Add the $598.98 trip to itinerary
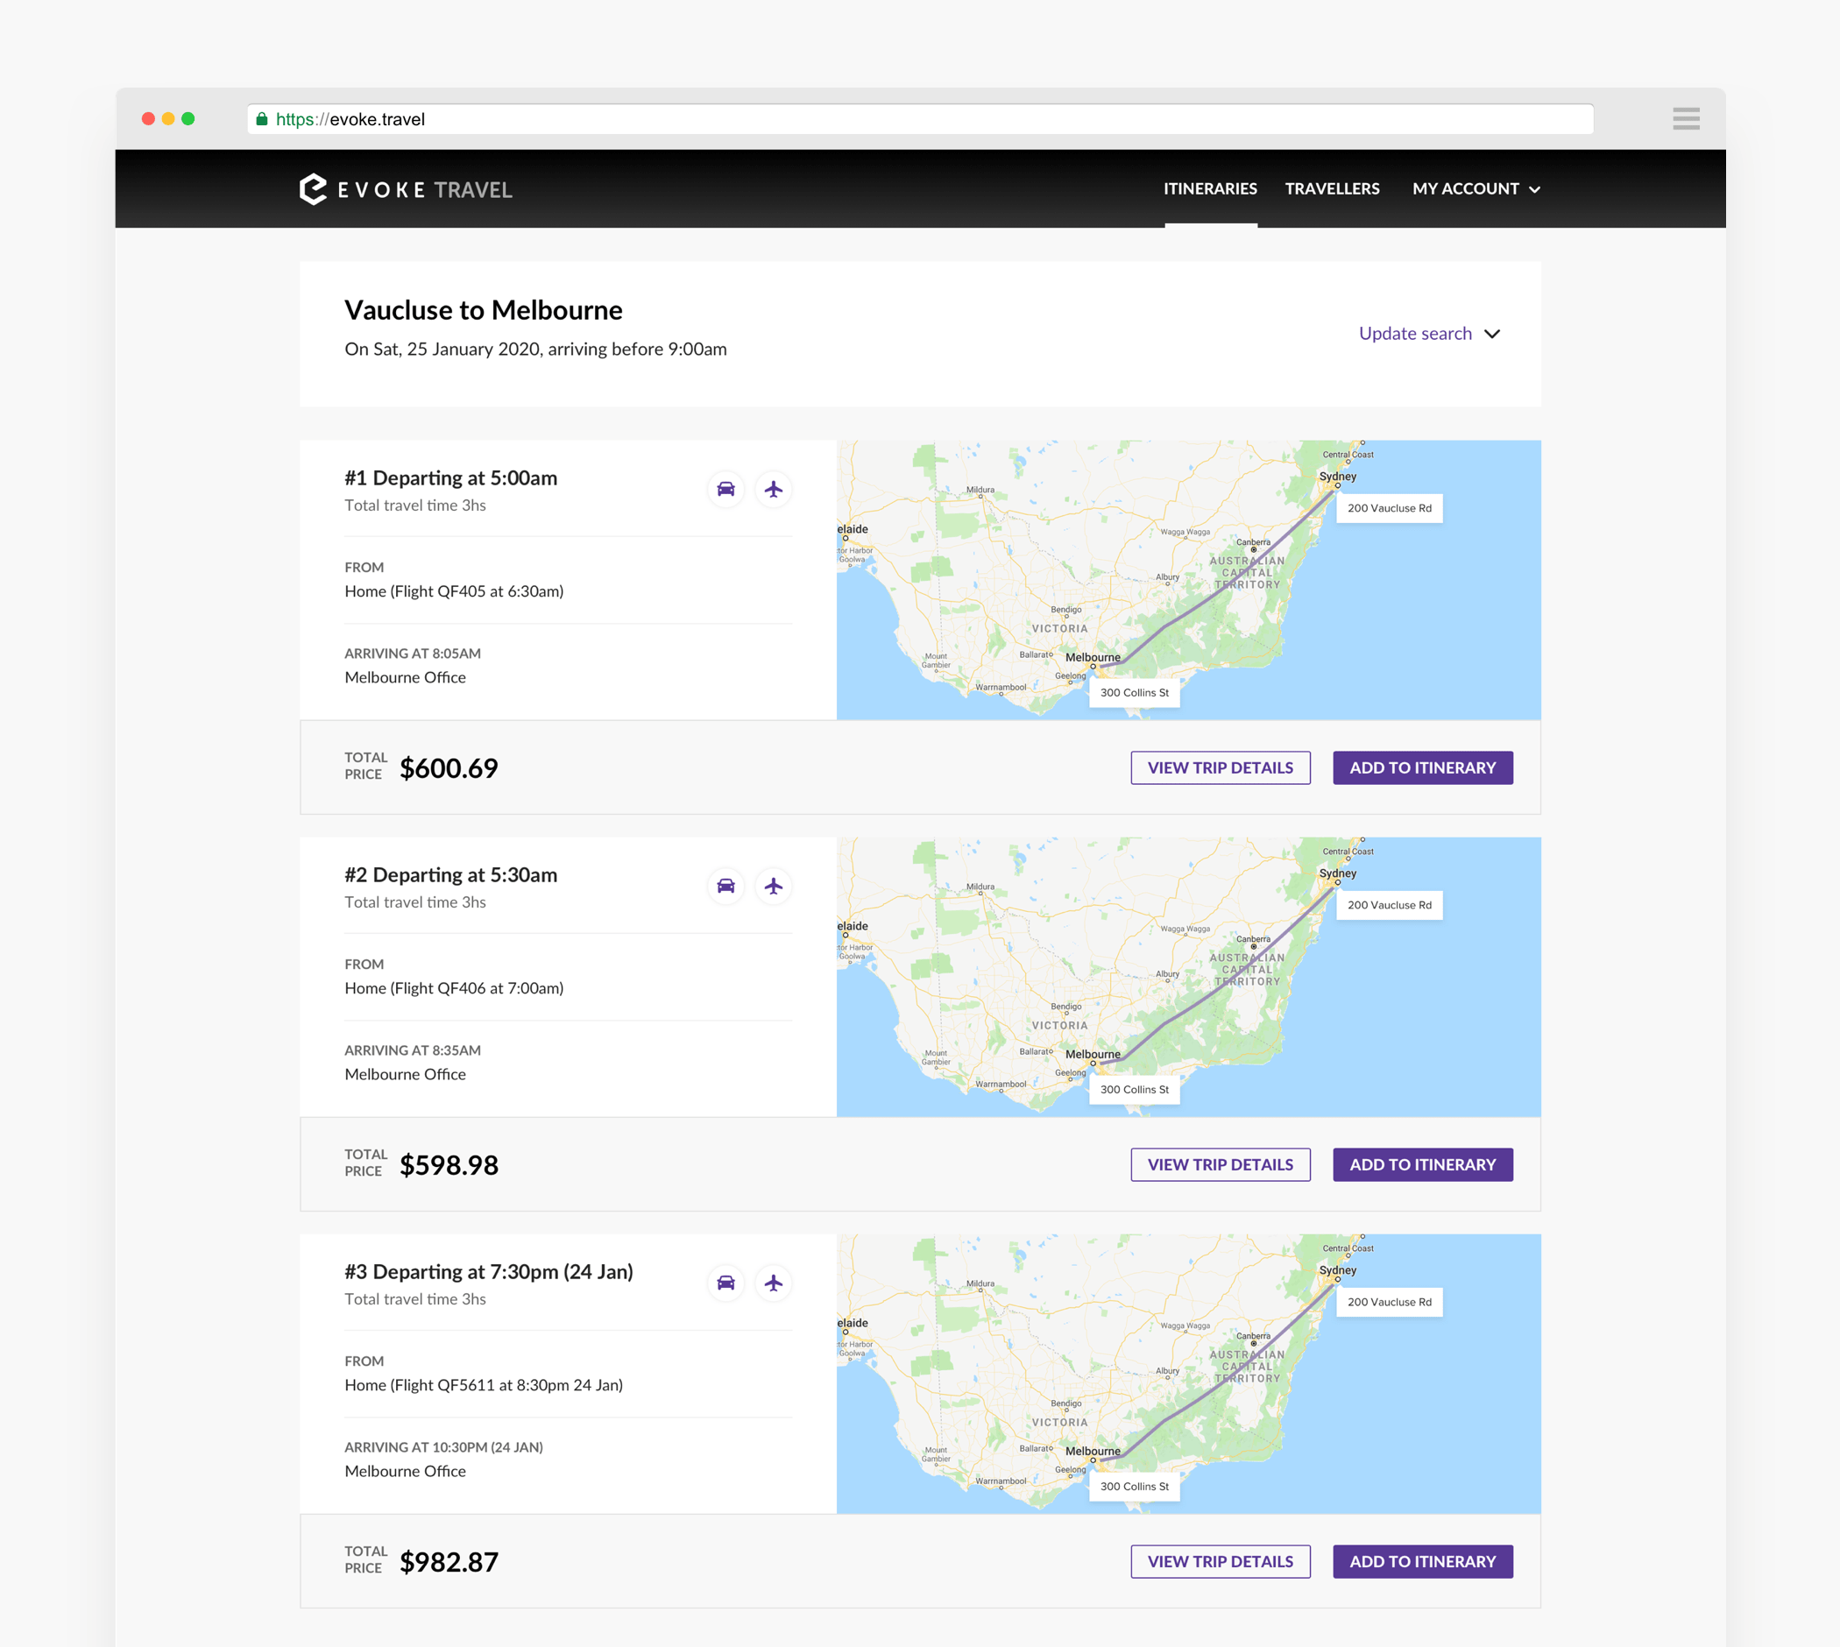1840x1647 pixels. pyautogui.click(x=1422, y=1164)
